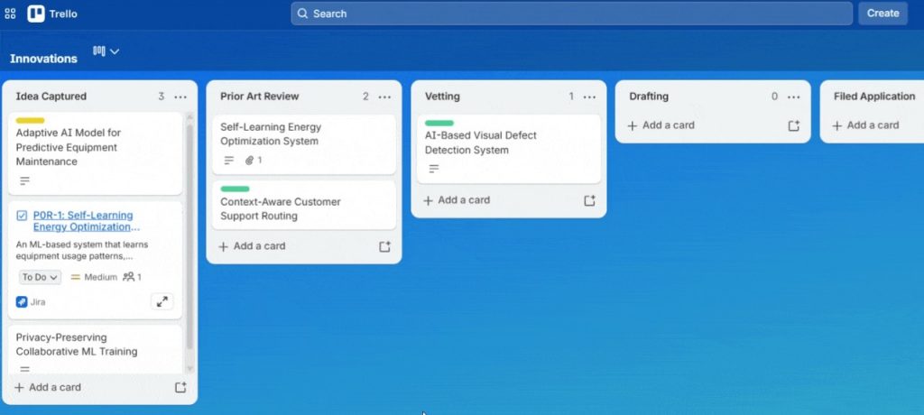The image size is (924, 415).
Task: Open AI-Based Visual Defect Detection System card
Action: [x=509, y=149]
